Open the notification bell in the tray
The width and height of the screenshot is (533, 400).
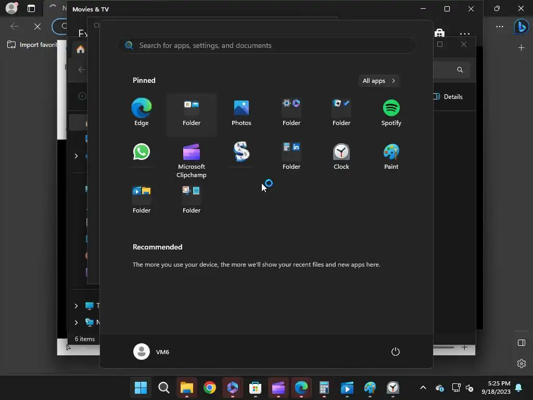519,387
